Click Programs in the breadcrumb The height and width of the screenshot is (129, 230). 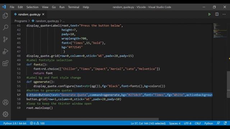21,21
